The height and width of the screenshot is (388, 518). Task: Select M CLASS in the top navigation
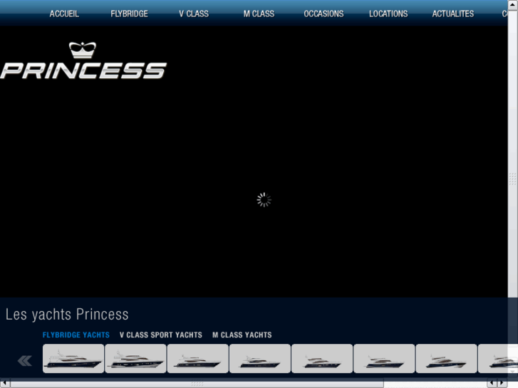pos(259,14)
